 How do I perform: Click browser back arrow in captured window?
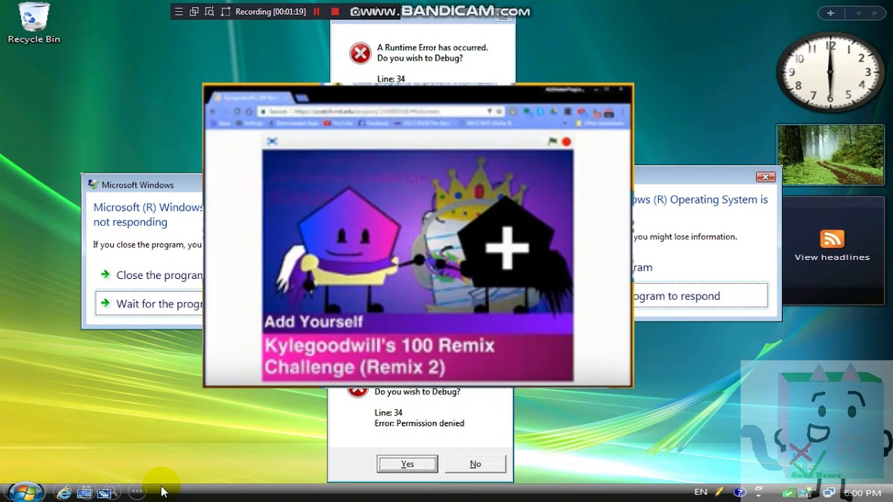click(x=213, y=112)
